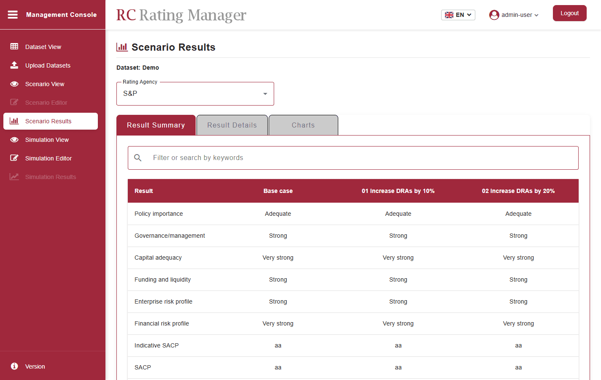Switch to the Result Details tab
This screenshot has height=380, width=601.
[232, 125]
